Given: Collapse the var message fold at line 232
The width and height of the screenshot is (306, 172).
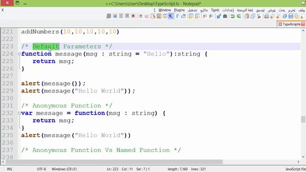Looking at the screenshot, I should 19,113.
